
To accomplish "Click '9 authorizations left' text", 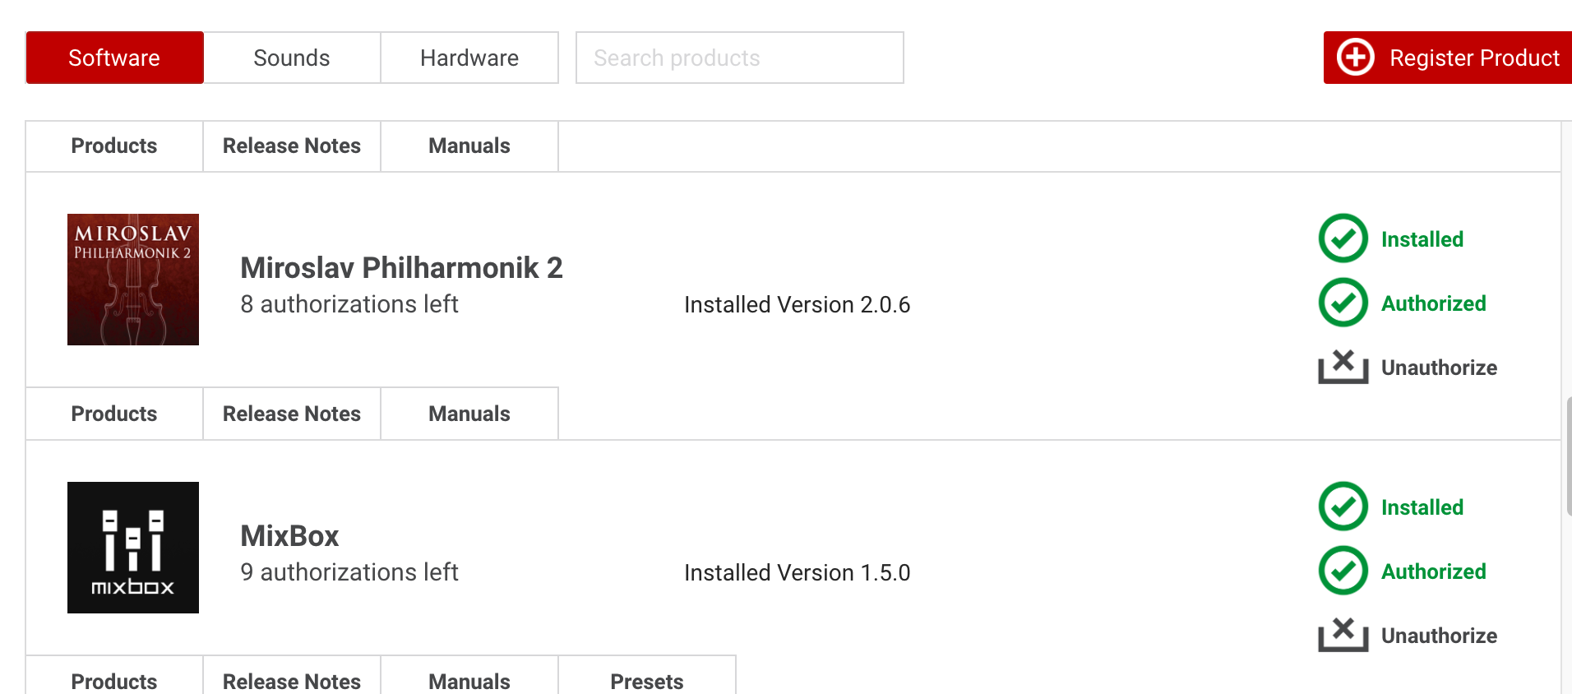I will click(349, 572).
